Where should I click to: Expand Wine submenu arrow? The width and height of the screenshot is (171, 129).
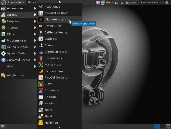(x=35, y=66)
